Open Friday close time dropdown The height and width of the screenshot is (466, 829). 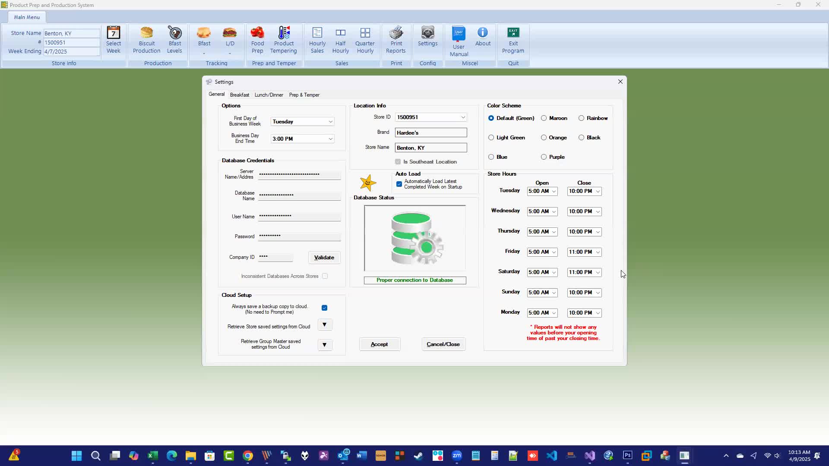[x=584, y=252]
